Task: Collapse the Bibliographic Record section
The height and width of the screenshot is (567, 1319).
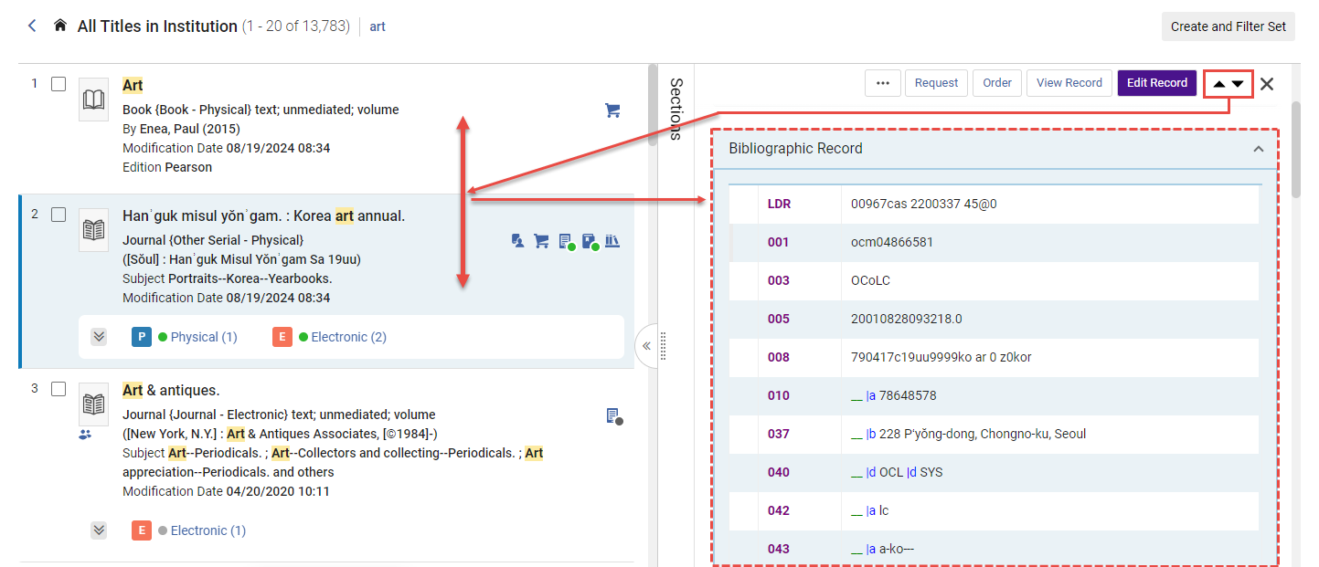Action: click(x=1259, y=149)
